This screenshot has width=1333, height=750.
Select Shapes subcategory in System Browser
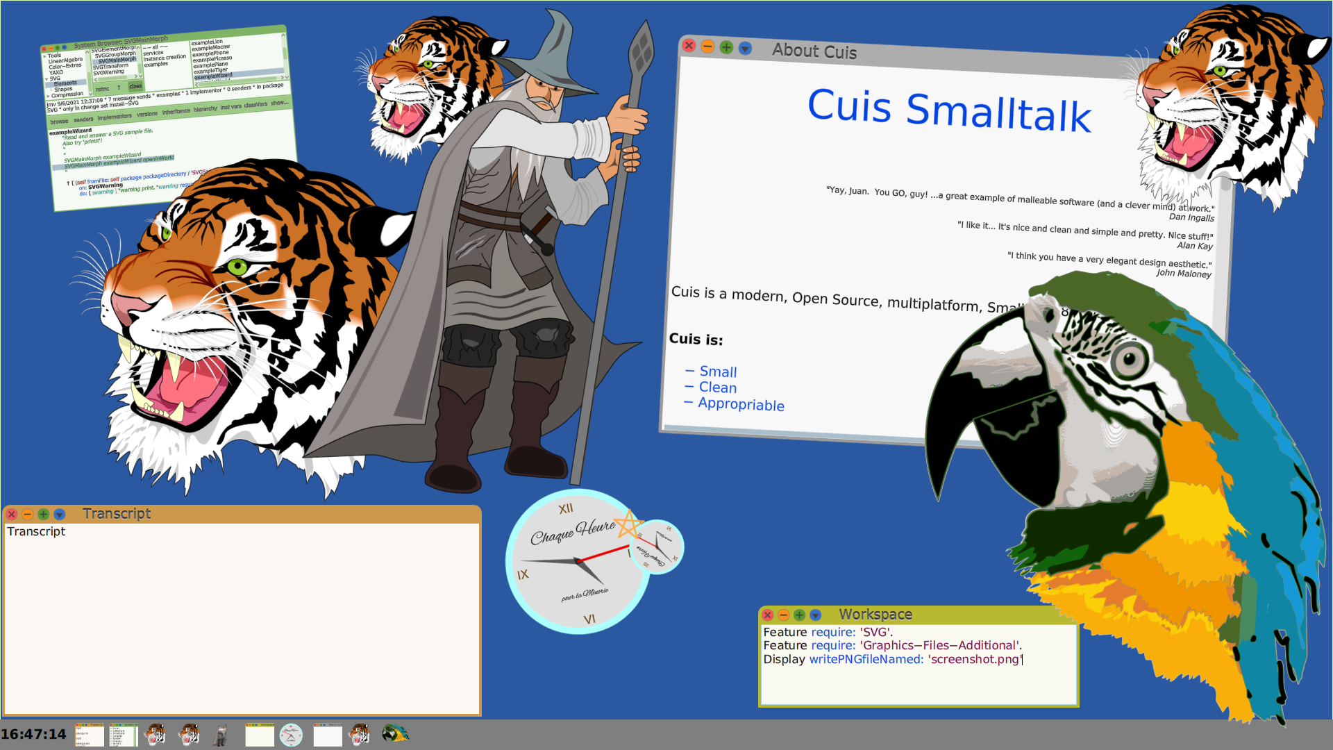click(x=63, y=90)
